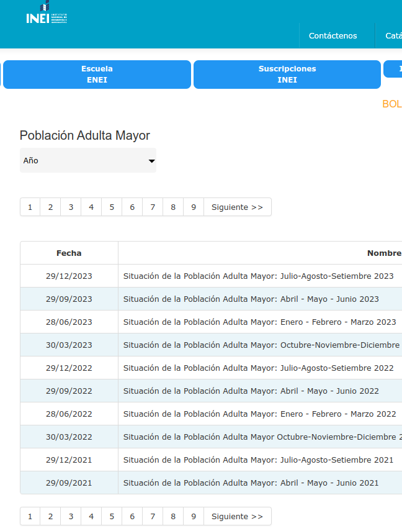Go to page 7 in bottom pagination

point(153,517)
